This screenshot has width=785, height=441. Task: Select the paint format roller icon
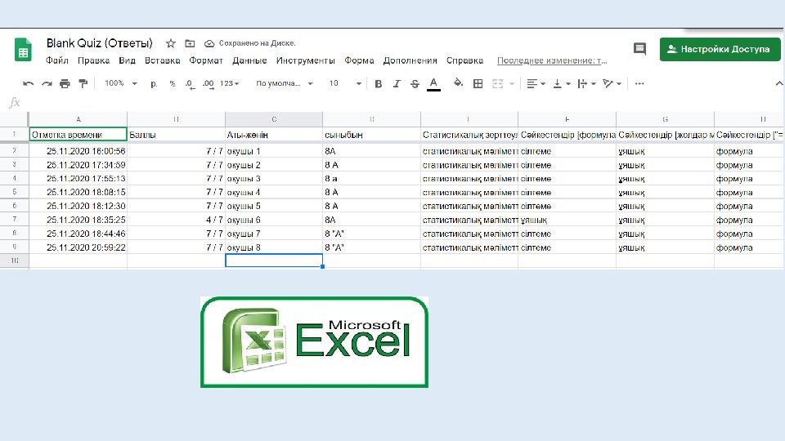click(x=83, y=83)
